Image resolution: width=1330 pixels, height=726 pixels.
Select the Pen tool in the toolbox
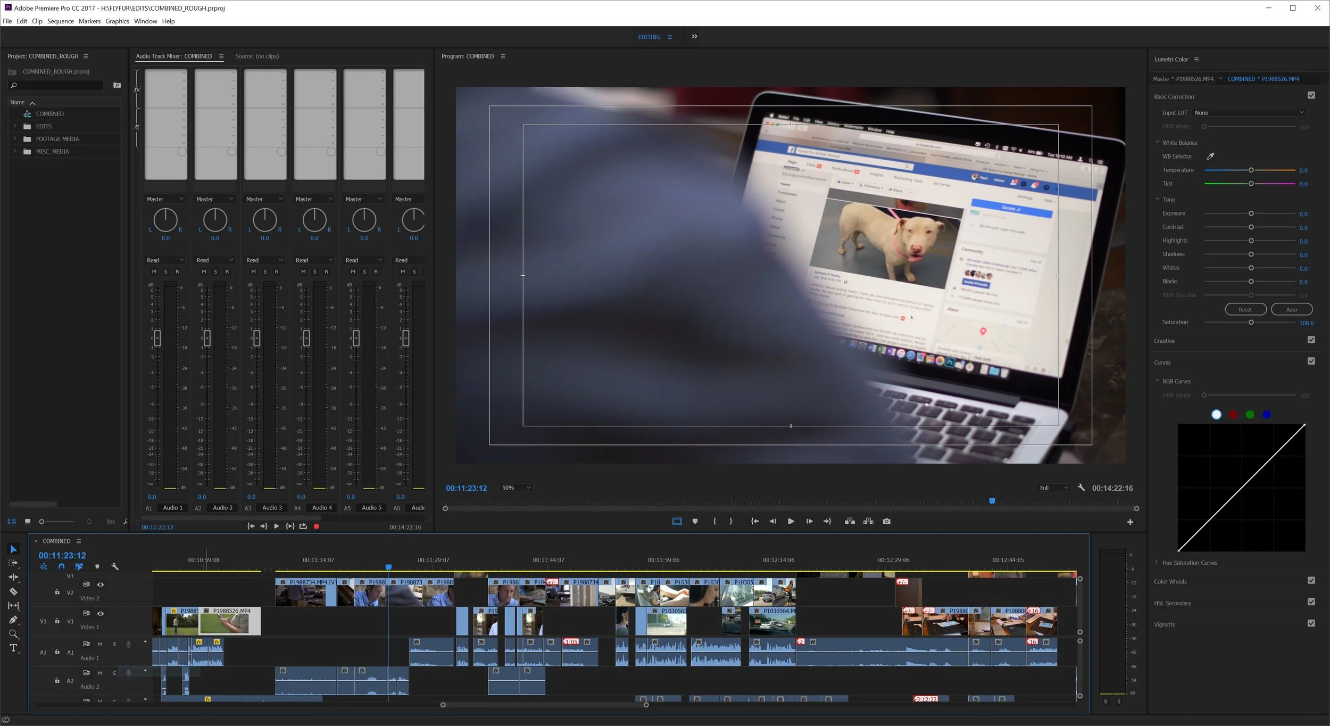[x=13, y=620]
